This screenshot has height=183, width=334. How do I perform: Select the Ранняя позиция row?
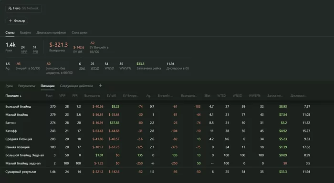[157, 147]
